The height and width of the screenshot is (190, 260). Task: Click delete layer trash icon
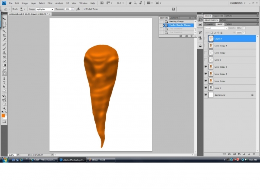coord(253,154)
